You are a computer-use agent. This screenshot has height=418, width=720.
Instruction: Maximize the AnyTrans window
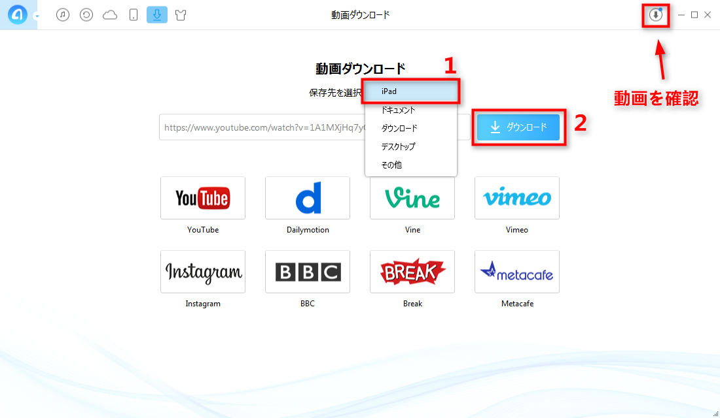pyautogui.click(x=694, y=15)
